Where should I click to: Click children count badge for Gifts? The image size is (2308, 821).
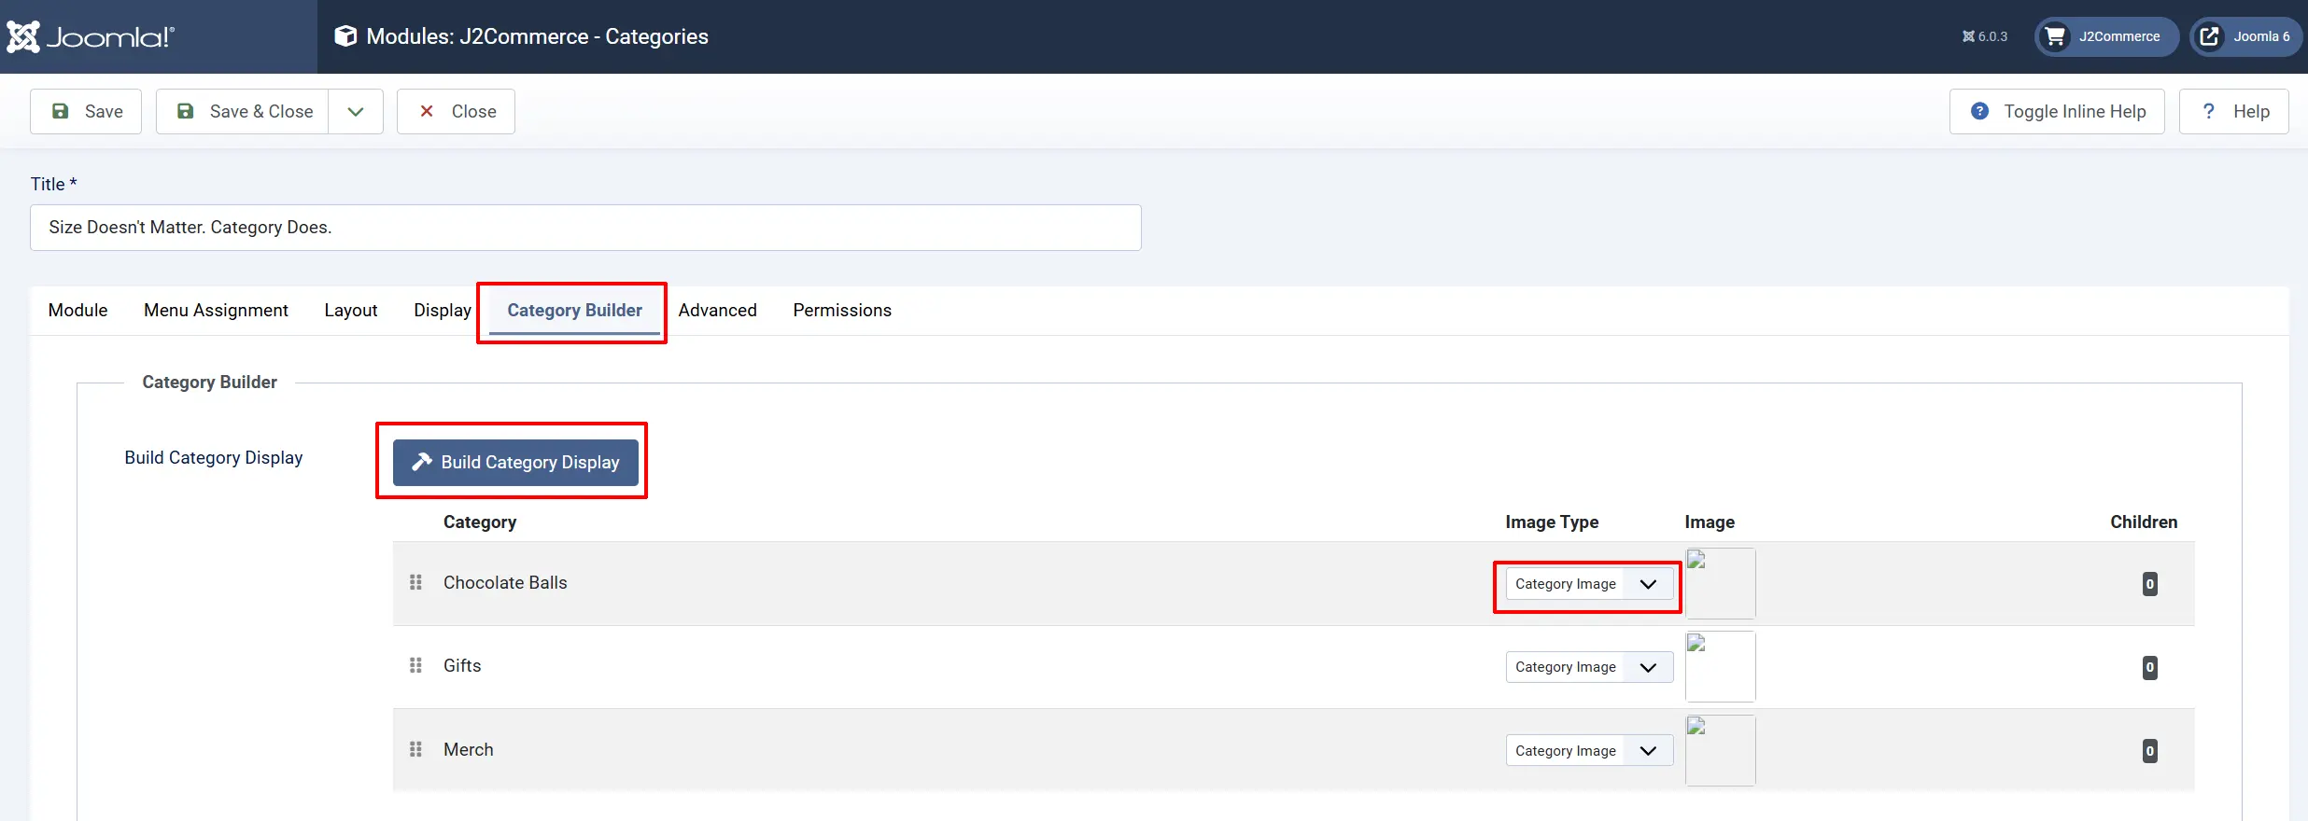[2149, 667]
